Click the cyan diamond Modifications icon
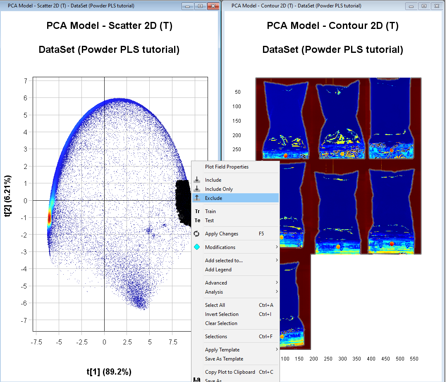This screenshot has width=447, height=382. [x=197, y=247]
